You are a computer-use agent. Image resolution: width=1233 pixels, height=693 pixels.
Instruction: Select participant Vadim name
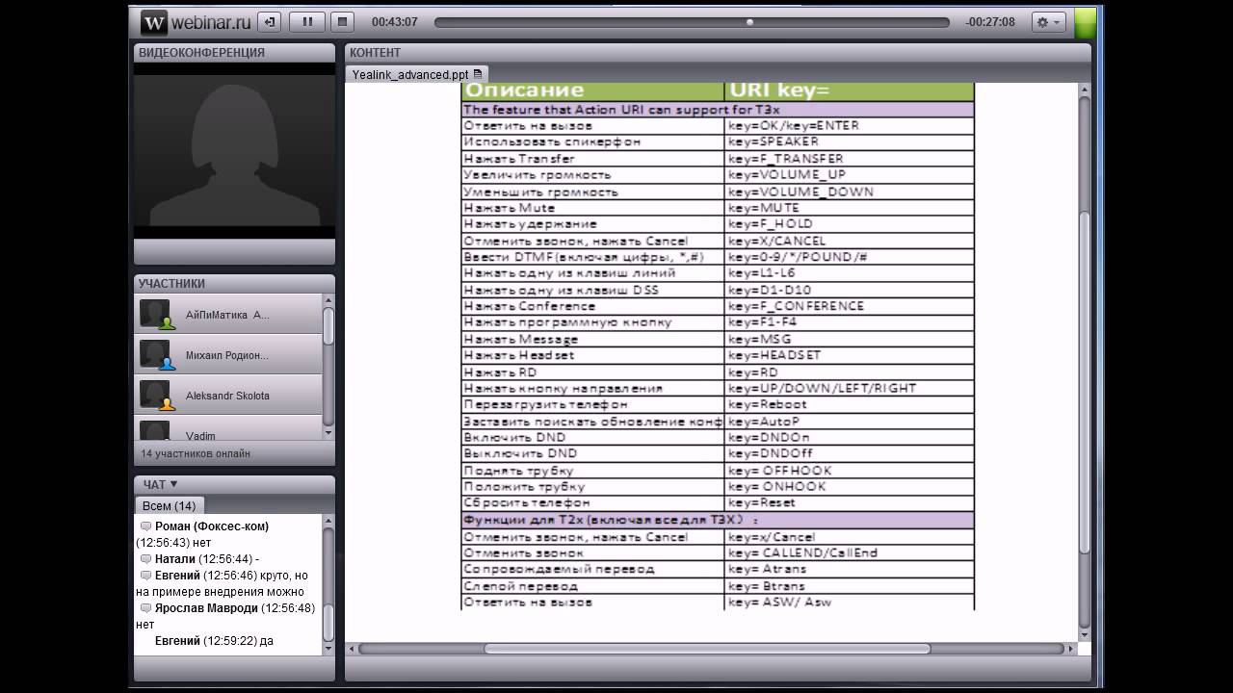(200, 436)
